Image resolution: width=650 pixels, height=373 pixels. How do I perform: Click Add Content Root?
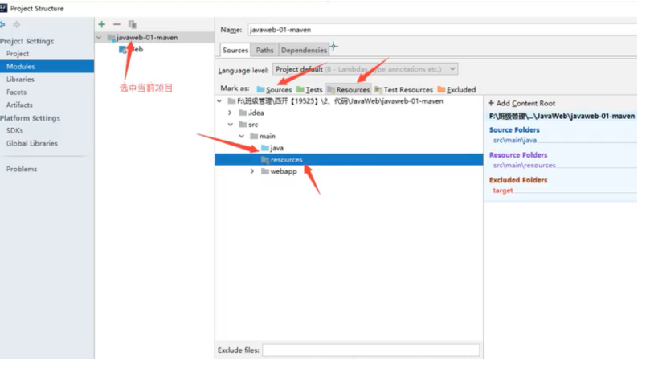click(521, 103)
